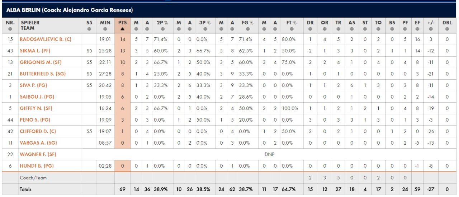The height and width of the screenshot is (197, 459).
Task: Click the Totals row label
Action: coord(26,189)
